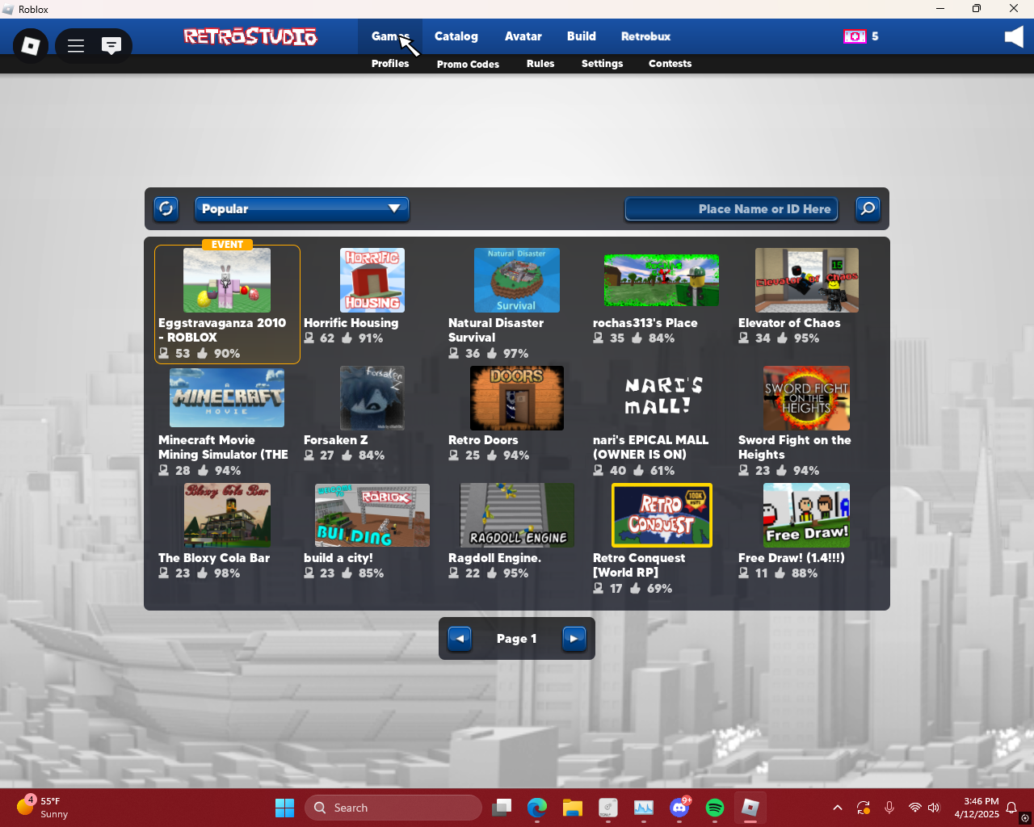
Task: Open the Avatar tab
Action: (523, 36)
